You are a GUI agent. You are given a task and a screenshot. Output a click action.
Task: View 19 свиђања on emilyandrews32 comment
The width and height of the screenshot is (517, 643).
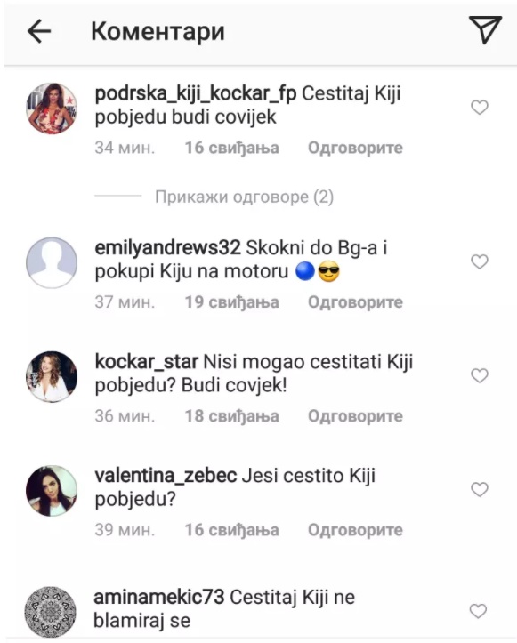coord(232,302)
